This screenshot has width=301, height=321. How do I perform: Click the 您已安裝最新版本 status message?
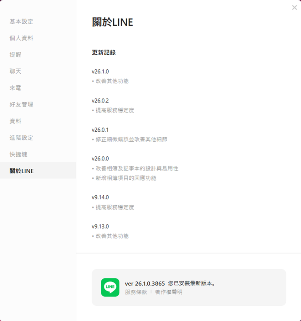[192, 284]
